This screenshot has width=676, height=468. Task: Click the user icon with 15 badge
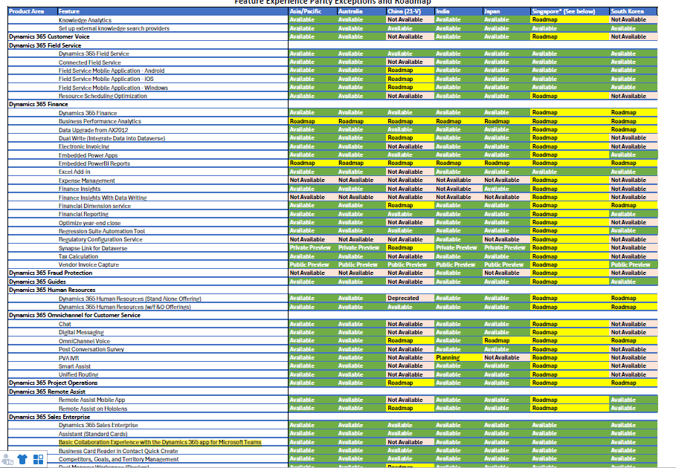[7, 459]
